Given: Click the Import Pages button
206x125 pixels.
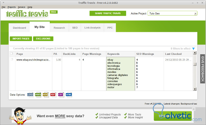Looking at the screenshot, I should click(21, 39).
